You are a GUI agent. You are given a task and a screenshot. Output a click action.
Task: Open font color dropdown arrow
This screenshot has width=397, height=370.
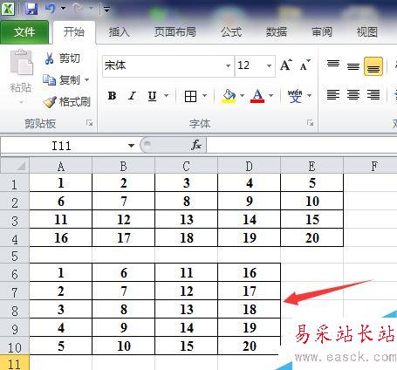271,95
